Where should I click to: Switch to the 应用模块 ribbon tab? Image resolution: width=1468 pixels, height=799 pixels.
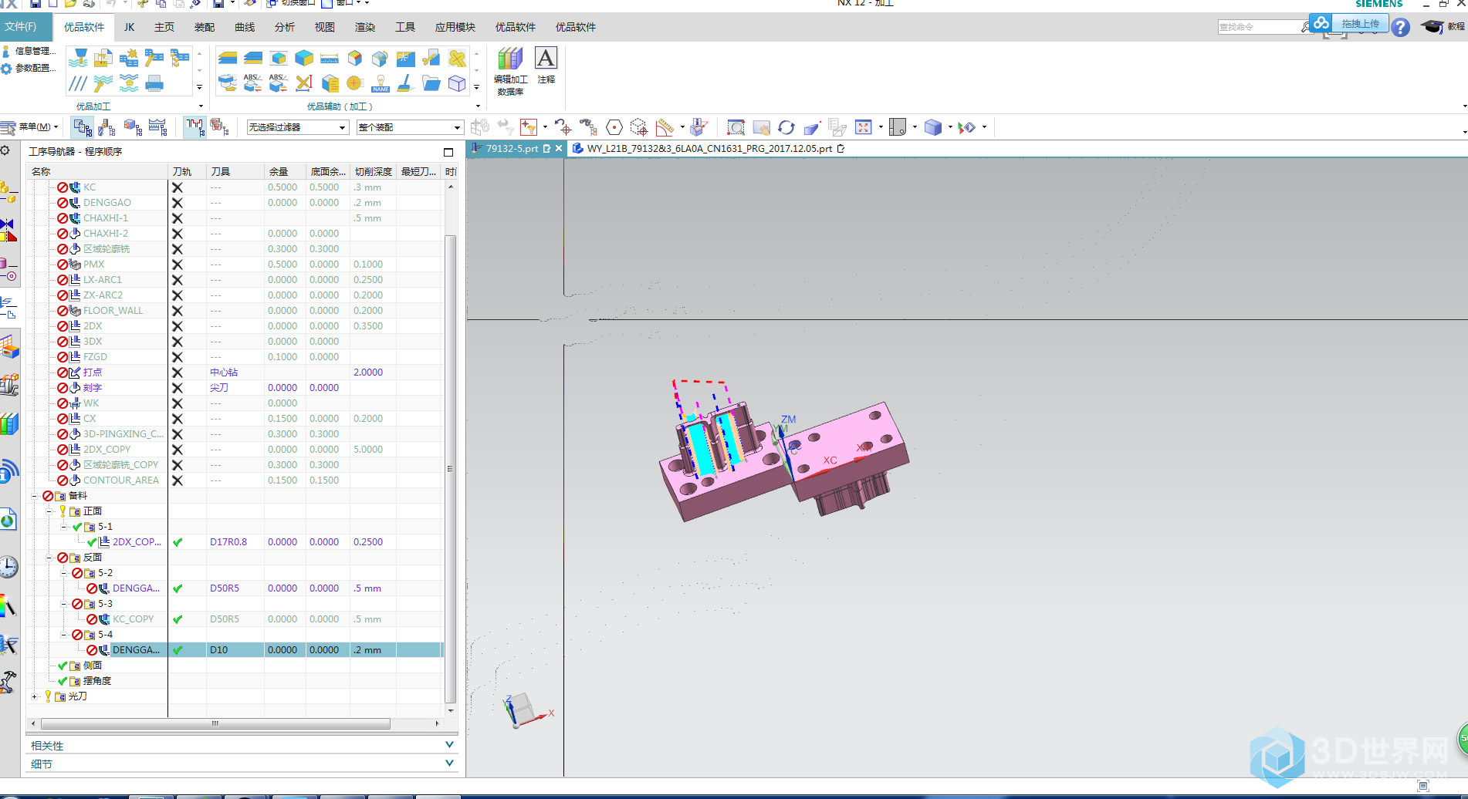(455, 27)
